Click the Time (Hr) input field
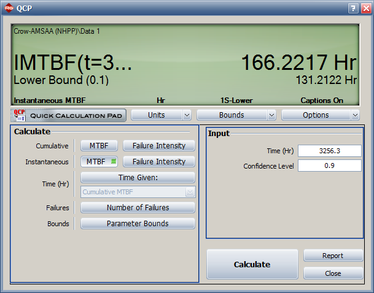This screenshot has height=293, width=374. click(x=330, y=151)
